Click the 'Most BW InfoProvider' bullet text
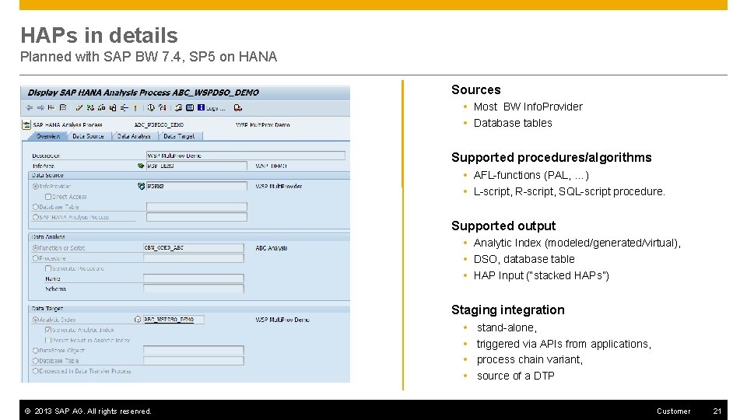747x420 pixels. (x=528, y=107)
